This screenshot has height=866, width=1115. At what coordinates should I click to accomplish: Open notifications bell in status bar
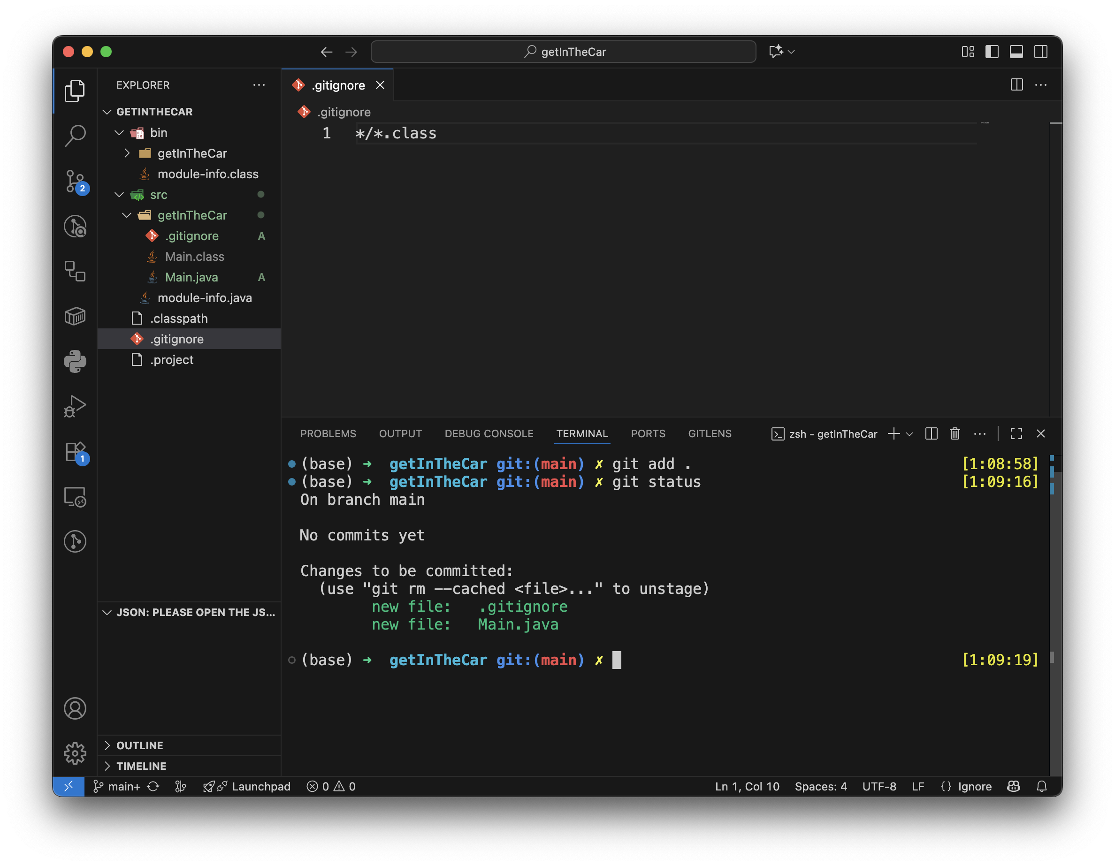pyautogui.click(x=1042, y=786)
